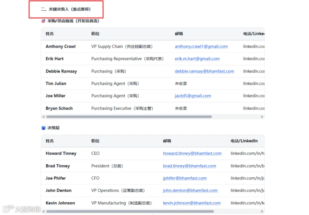Click the Purchasing Representative position cell
The height and width of the screenshot is (215, 309).
pos(127,59)
